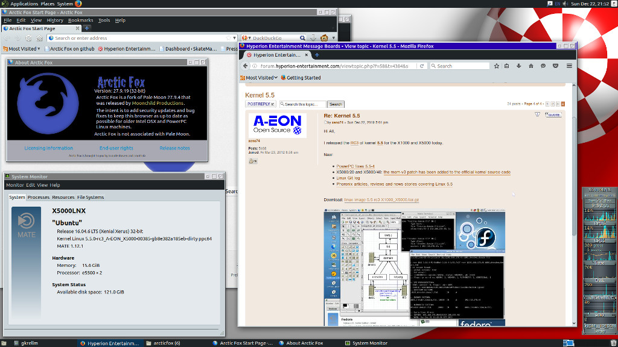Click POSTREPLY button on forum
The width and height of the screenshot is (618, 347).
coord(261,104)
